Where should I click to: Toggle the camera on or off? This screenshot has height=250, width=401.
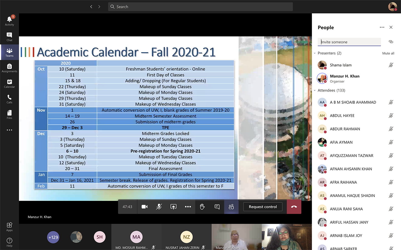pos(145,207)
